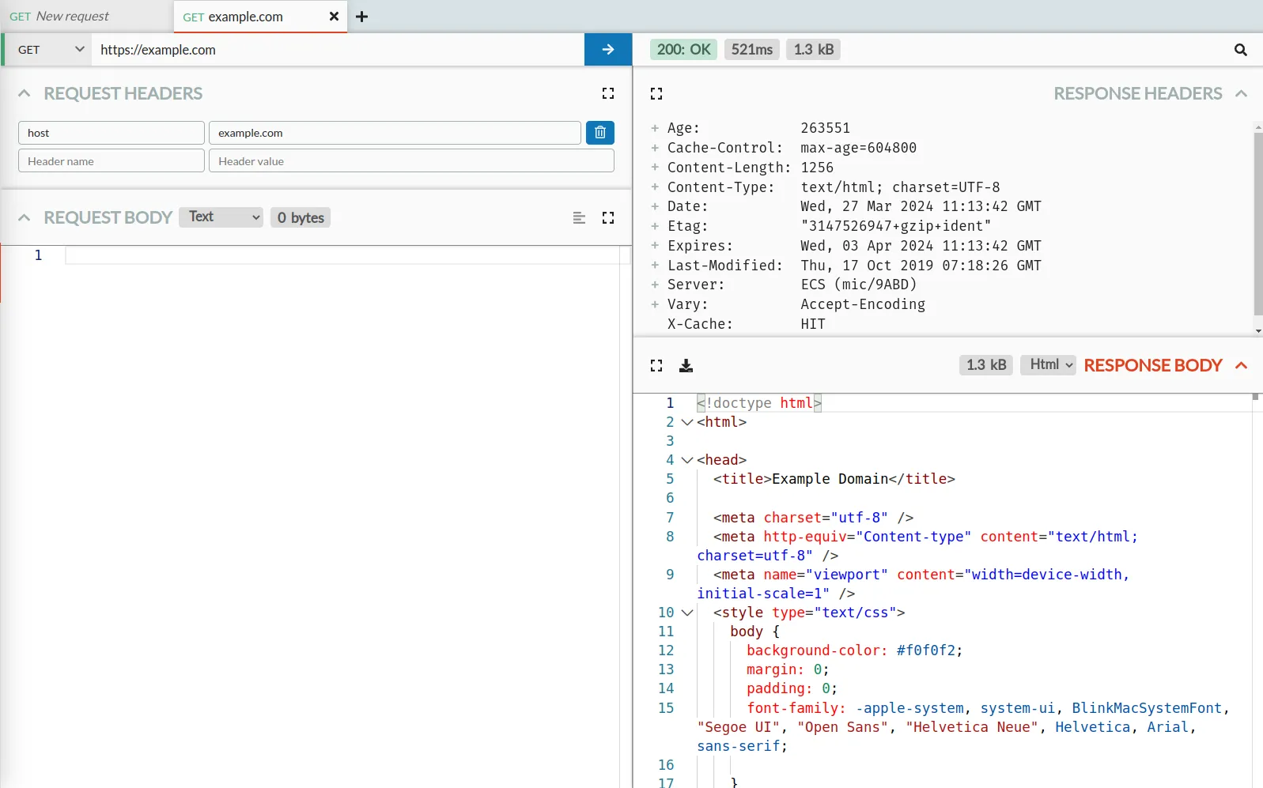Fold the style tag at line 10
The height and width of the screenshot is (788, 1263).
click(x=687, y=613)
